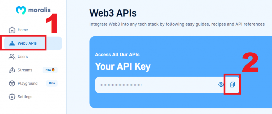Click the Playground cube icon

tap(12, 83)
